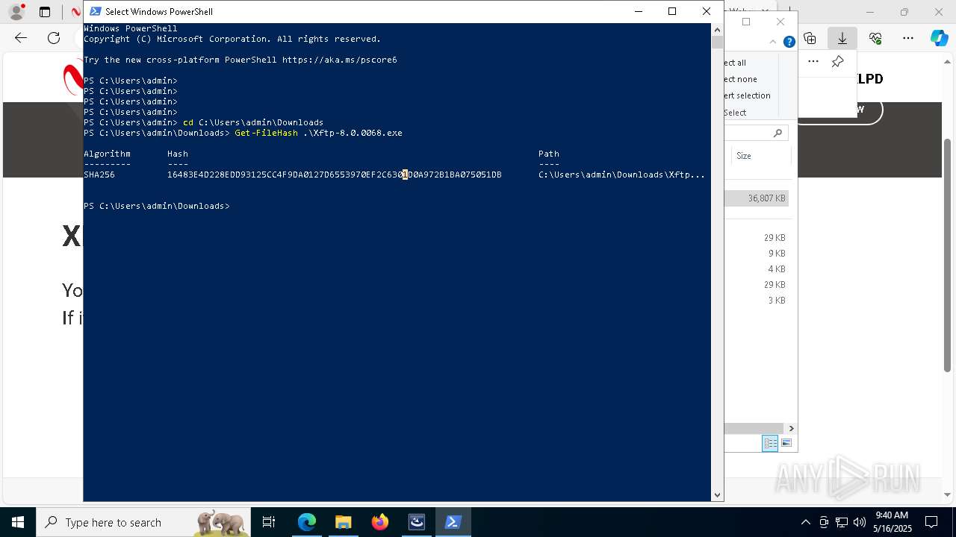Open Edge Browser essentials heart icon
Image resolution: width=956 pixels, height=537 pixels.
(875, 38)
